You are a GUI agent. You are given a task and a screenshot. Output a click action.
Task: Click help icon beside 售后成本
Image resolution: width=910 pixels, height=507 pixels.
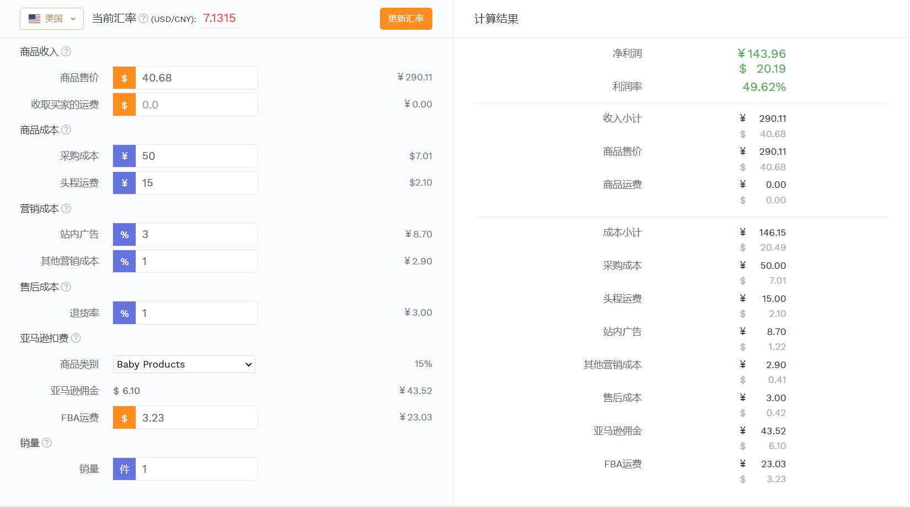point(66,287)
